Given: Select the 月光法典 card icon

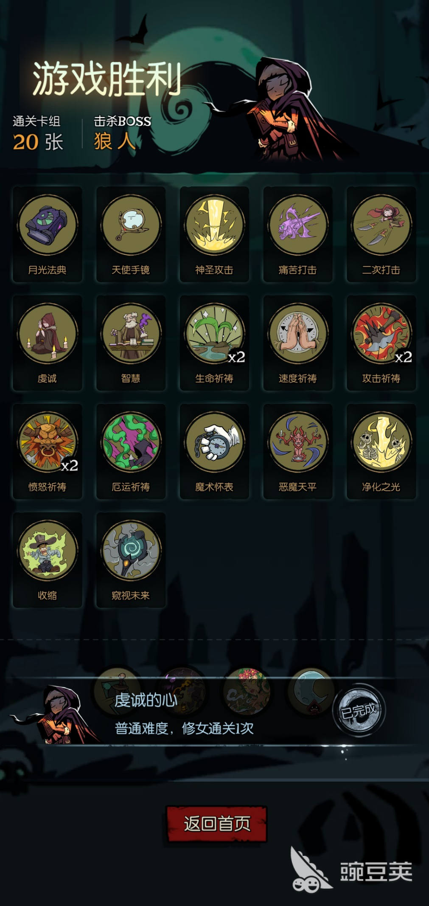Looking at the screenshot, I should coord(47,234).
